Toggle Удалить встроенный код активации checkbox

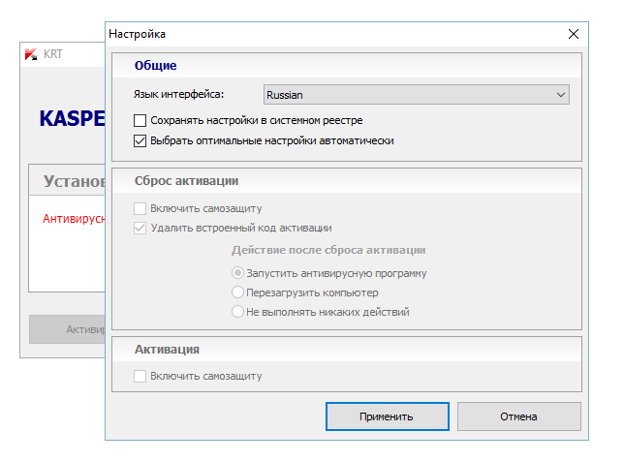coord(140,228)
